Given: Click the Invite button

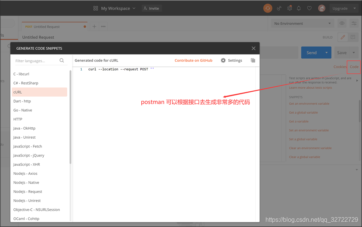Looking at the screenshot, I should tap(152, 8).
